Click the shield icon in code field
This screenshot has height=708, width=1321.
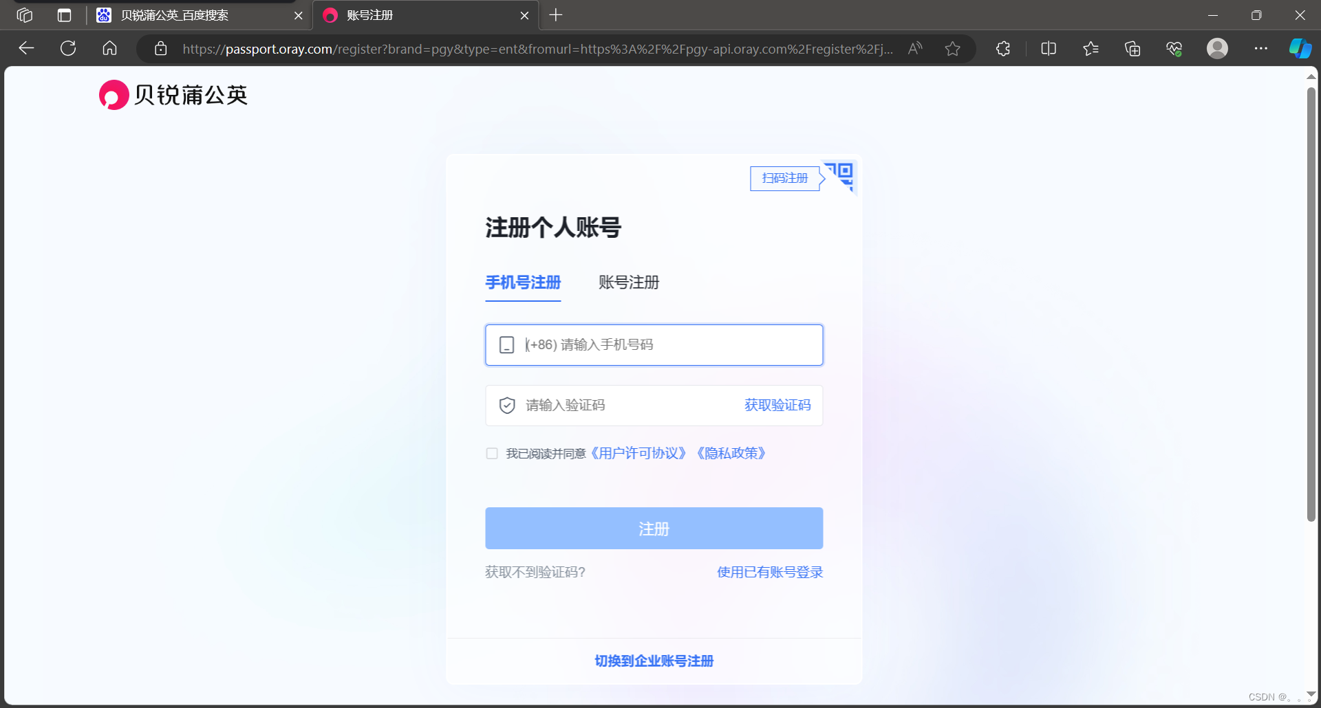(507, 406)
